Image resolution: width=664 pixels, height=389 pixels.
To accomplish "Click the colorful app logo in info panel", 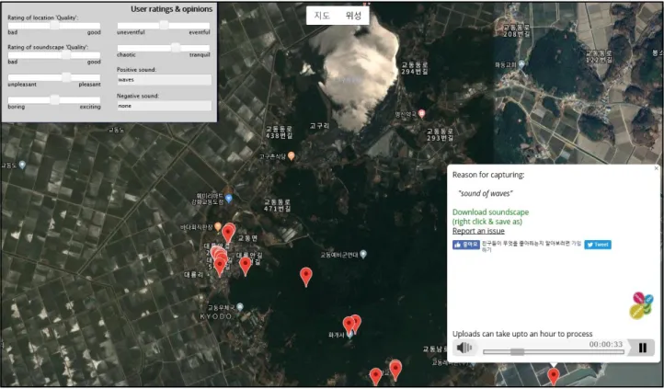I will (x=641, y=305).
